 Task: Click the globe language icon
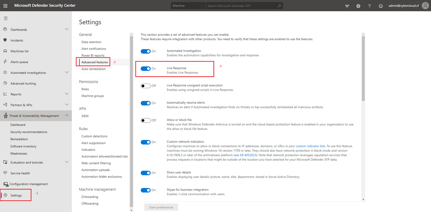tap(358, 6)
